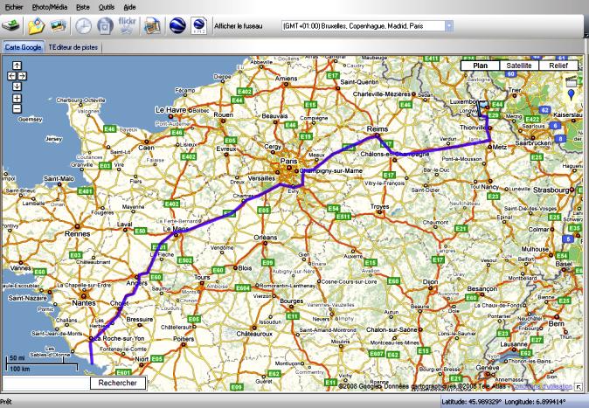The height and width of the screenshot is (408, 589).
Task: Pan map right with arrow button
Action: 22,76
